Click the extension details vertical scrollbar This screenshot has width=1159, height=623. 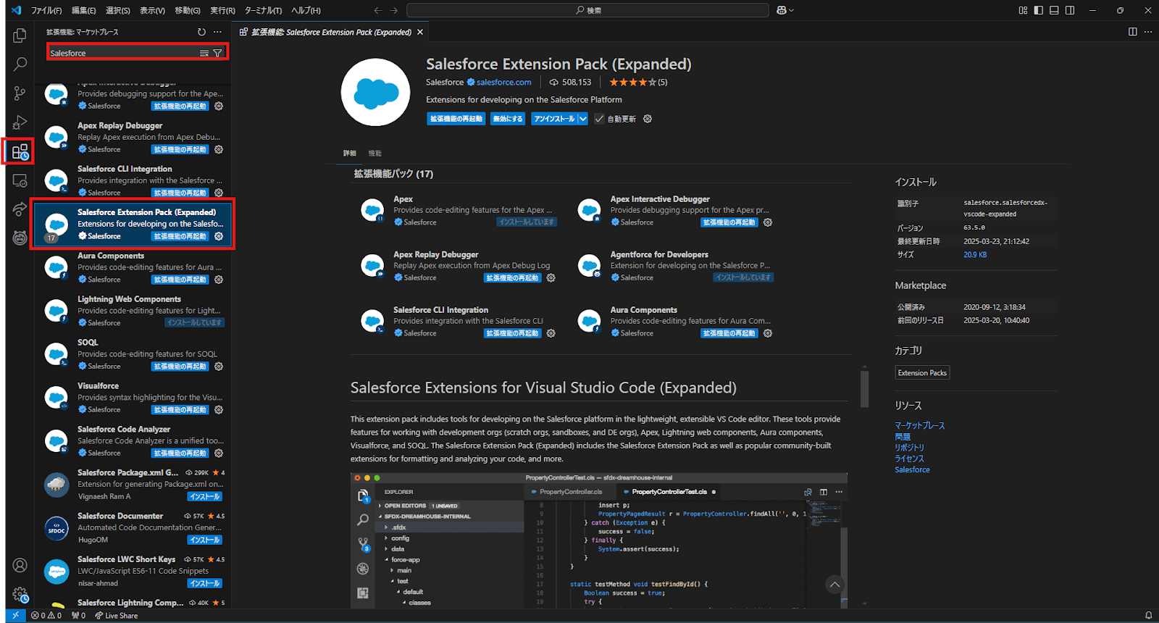point(864,390)
